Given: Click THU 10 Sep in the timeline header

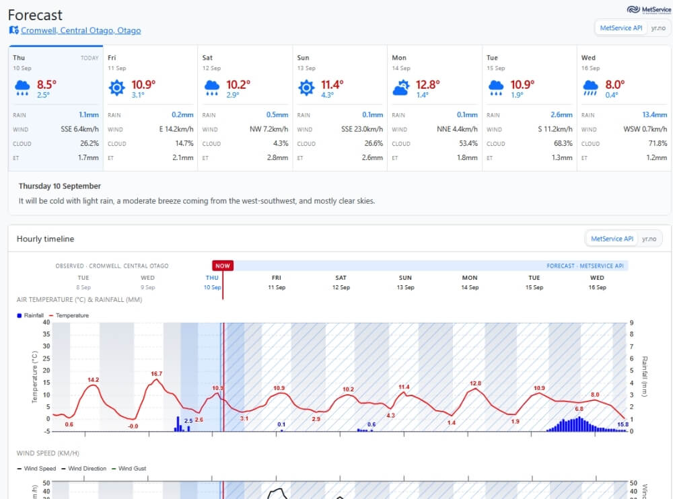Looking at the screenshot, I should click(212, 282).
